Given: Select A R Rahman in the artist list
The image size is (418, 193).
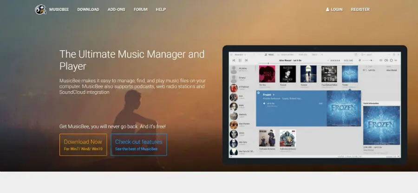Looking at the screenshot, I should 242,88.
